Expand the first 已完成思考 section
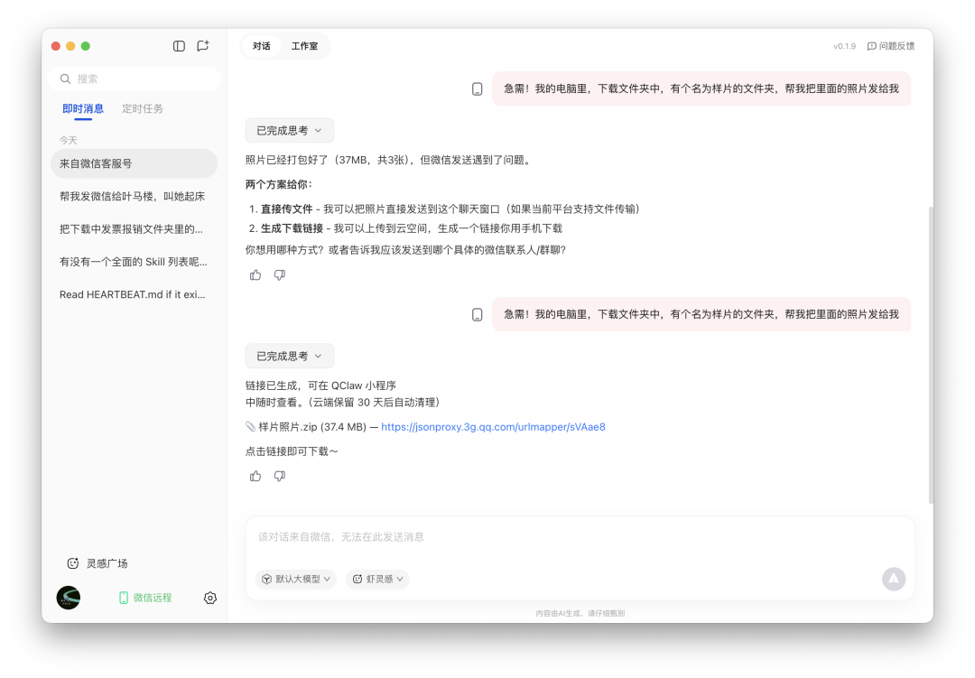 coord(289,130)
